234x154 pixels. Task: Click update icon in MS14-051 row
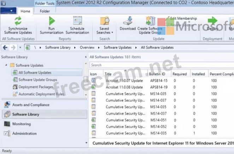point(94,120)
